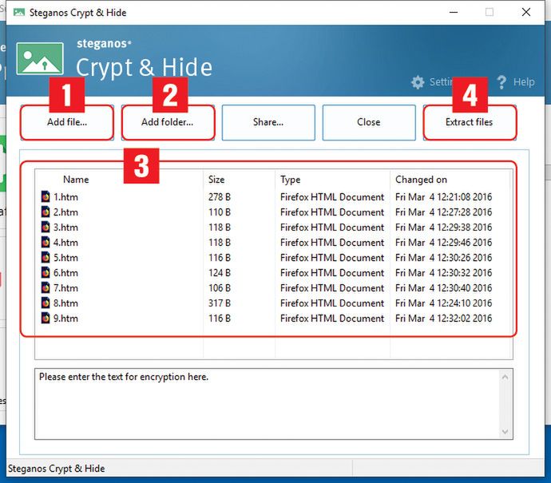Select the file name 2.htm
This screenshot has height=483, width=551.
pyautogui.click(x=65, y=212)
